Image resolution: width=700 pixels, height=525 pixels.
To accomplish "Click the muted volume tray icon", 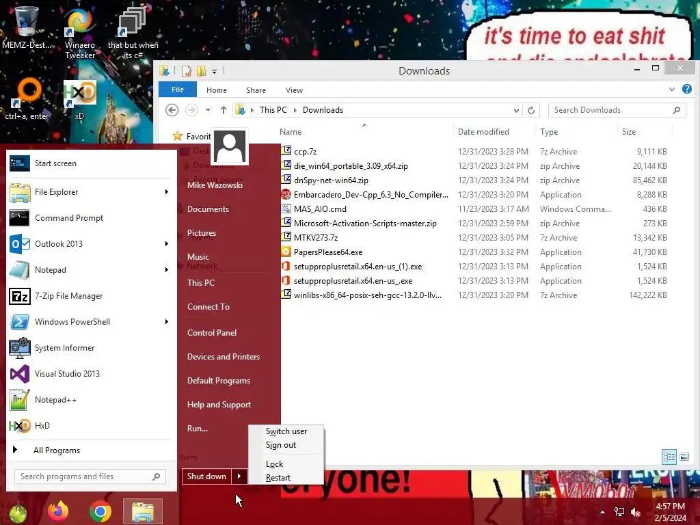I will pos(636,512).
